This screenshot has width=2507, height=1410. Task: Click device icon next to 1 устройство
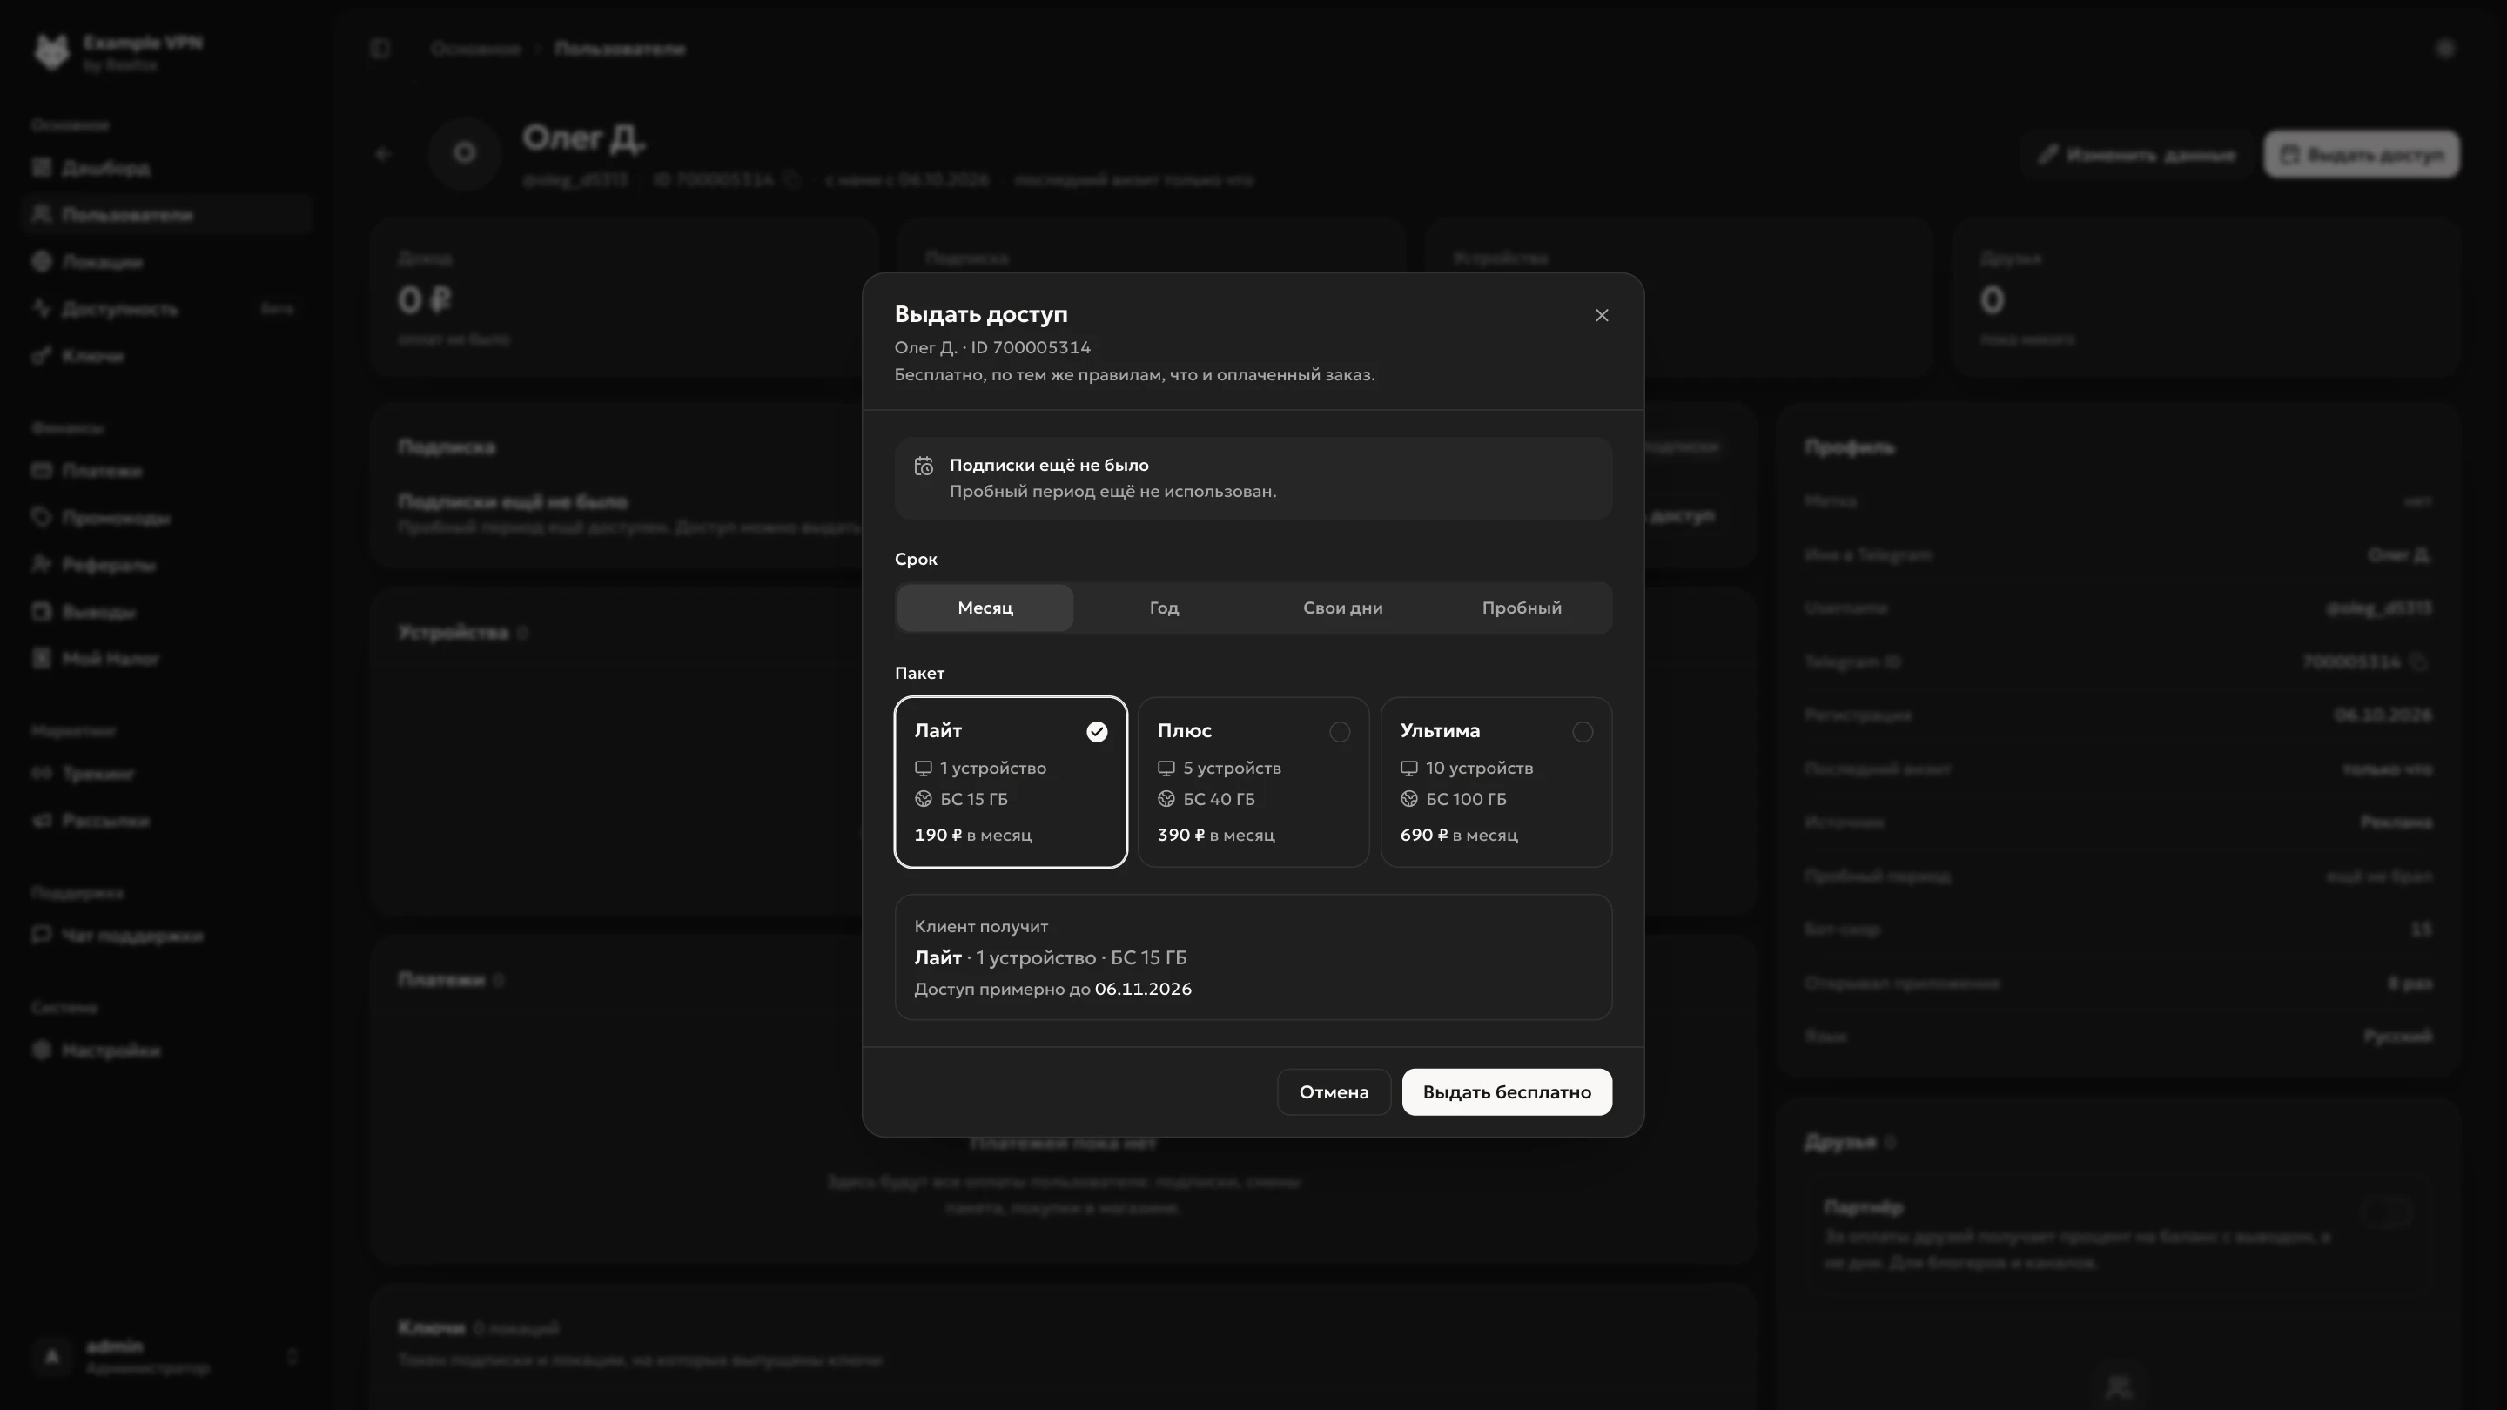point(923,769)
